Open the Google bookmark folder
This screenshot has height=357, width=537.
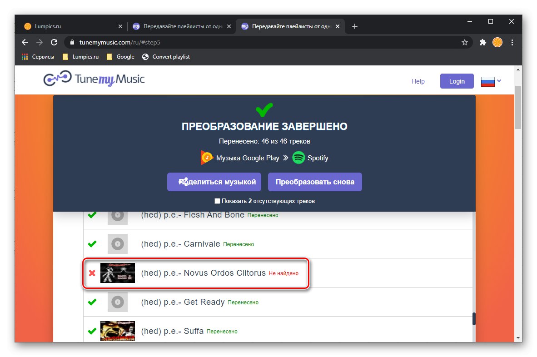pos(120,57)
